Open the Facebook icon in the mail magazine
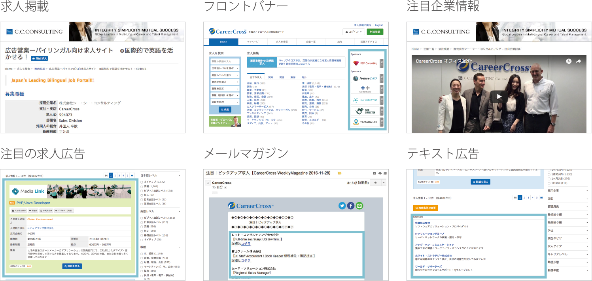 coord(351,205)
